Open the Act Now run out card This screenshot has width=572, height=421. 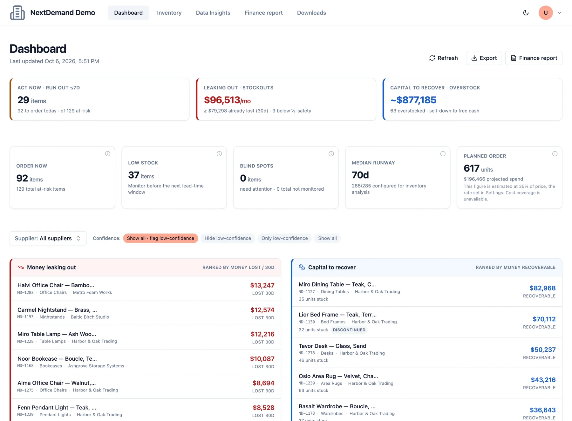pyautogui.click(x=99, y=99)
